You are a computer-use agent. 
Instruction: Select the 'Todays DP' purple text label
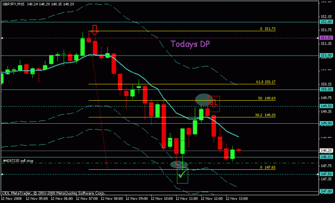[x=190, y=44]
